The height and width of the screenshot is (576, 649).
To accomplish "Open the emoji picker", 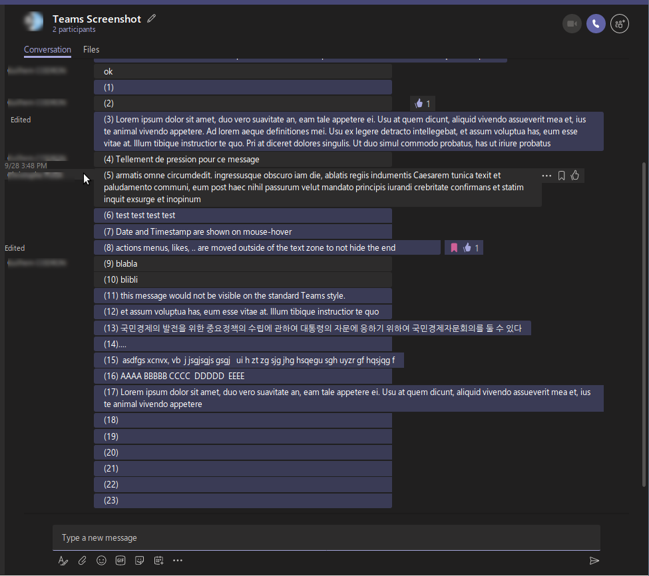I will tap(101, 560).
